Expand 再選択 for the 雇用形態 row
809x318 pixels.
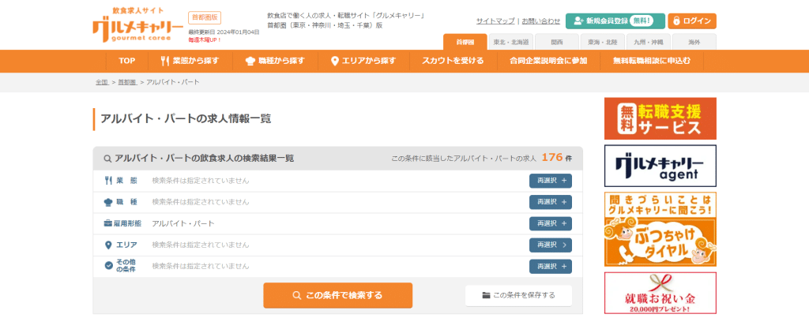550,223
